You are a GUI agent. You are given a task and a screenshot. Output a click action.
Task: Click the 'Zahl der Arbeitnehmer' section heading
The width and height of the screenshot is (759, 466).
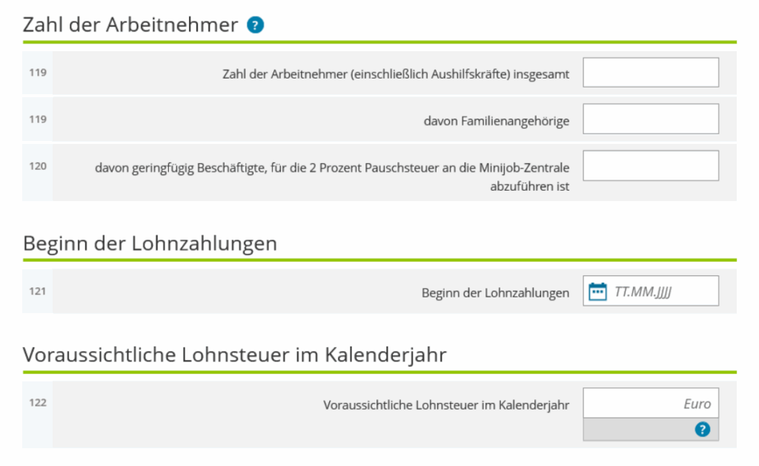(130, 25)
